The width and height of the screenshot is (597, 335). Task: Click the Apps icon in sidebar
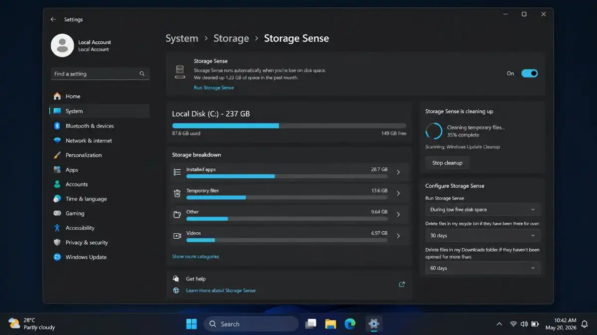[57, 170]
